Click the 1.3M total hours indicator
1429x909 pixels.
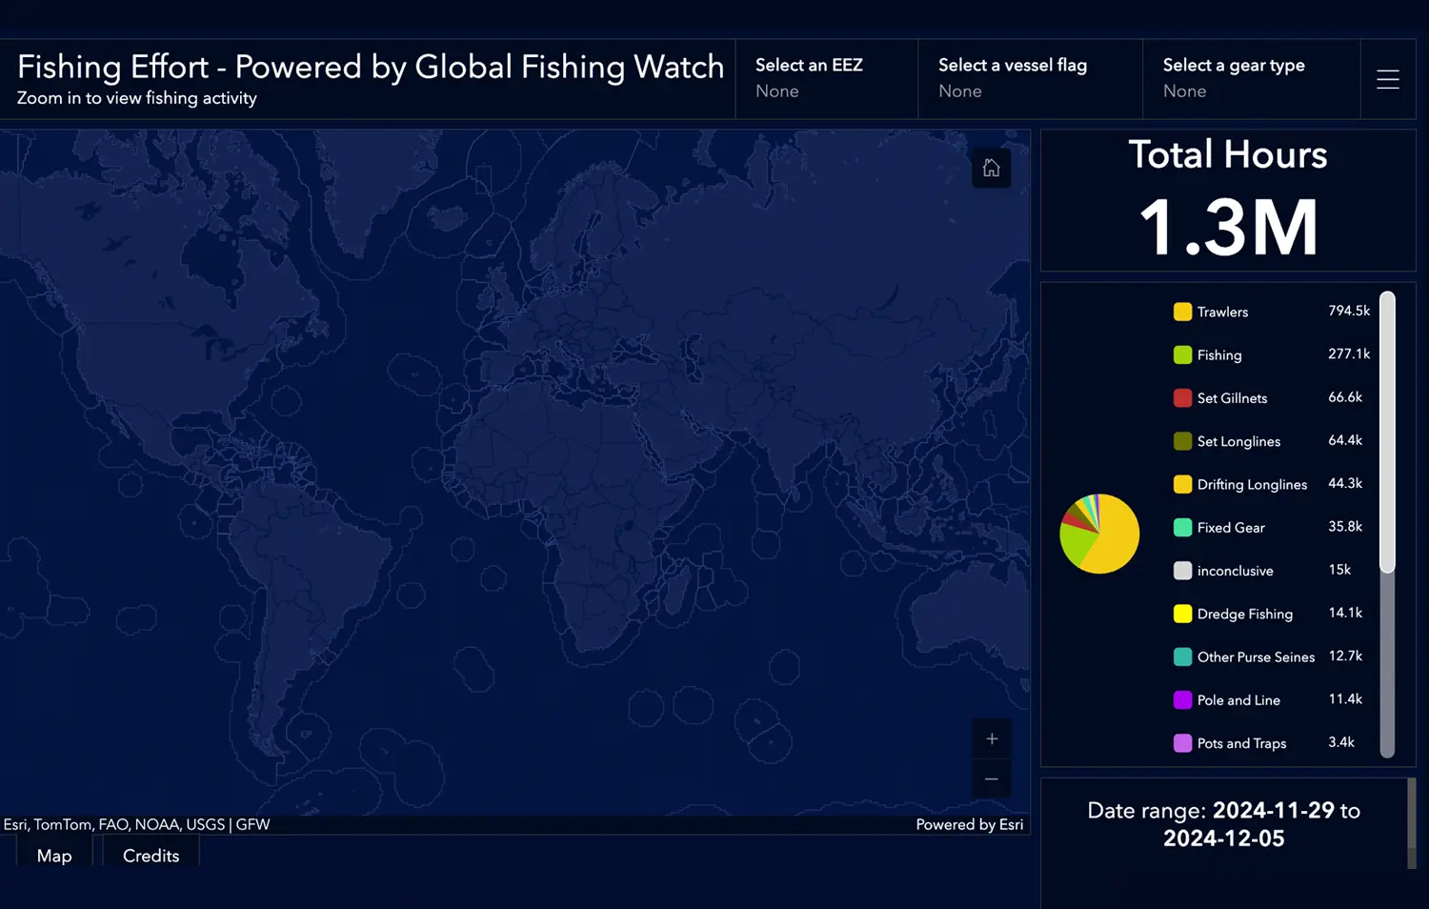(x=1228, y=228)
